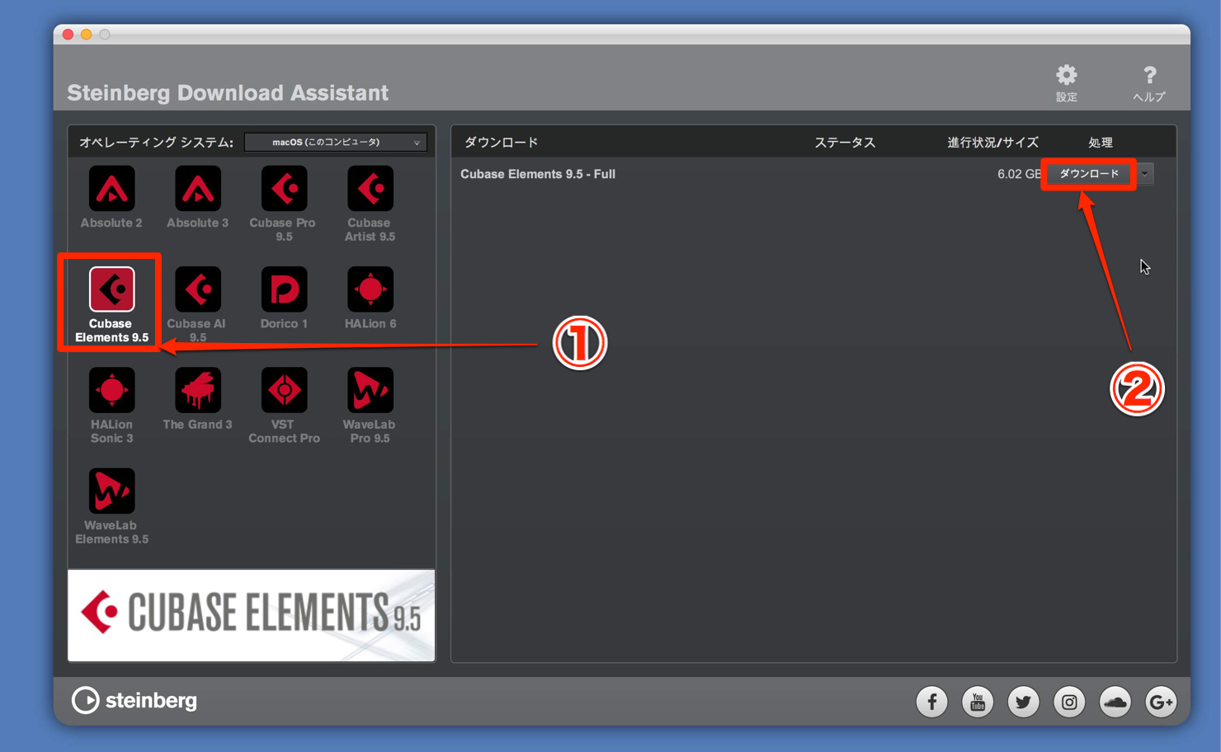Open Steinberg Facebook page icon

coord(931,702)
